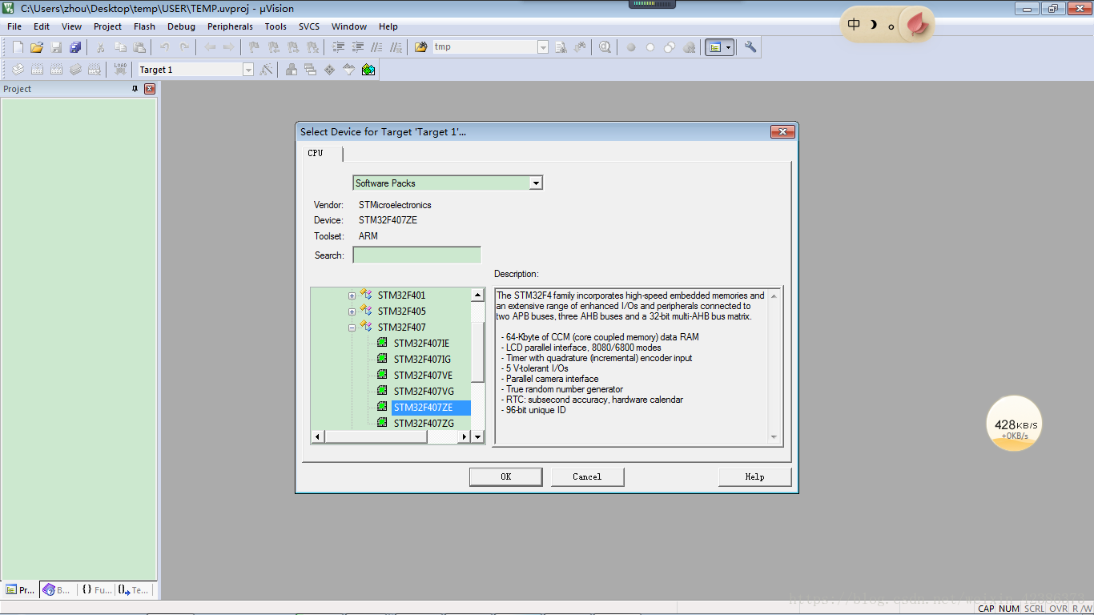Click the Chinese input method indicator
The image size is (1094, 615).
pos(854,25)
